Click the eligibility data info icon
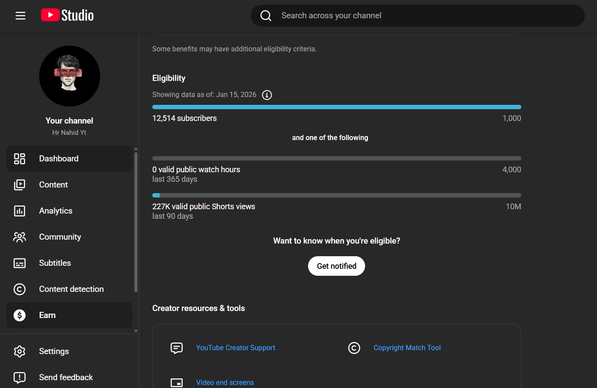This screenshot has width=597, height=388. pos(267,95)
